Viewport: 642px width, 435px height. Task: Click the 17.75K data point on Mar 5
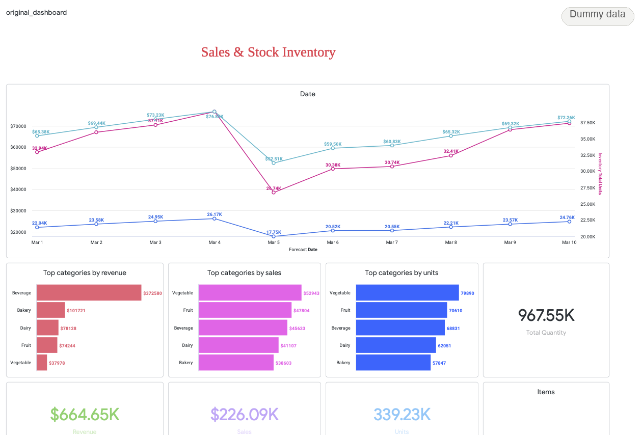274,236
